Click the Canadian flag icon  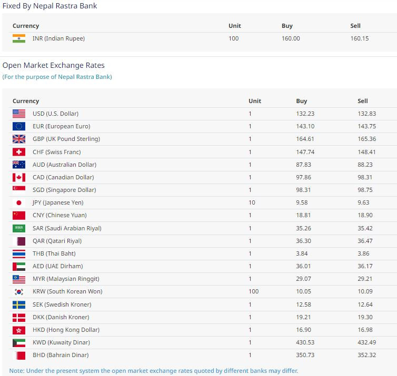tap(19, 177)
